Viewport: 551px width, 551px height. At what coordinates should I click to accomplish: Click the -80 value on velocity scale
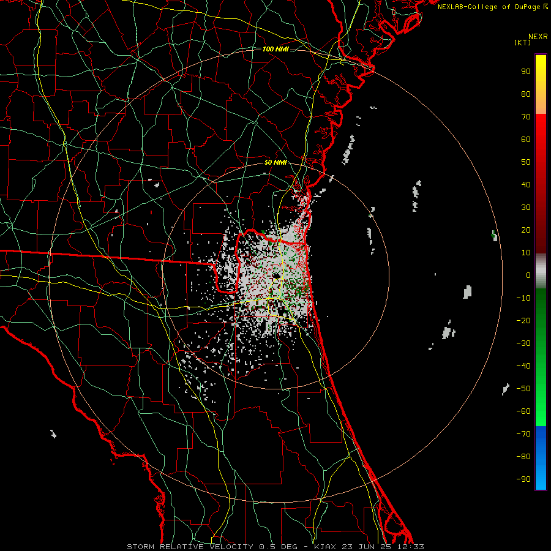pos(523,457)
